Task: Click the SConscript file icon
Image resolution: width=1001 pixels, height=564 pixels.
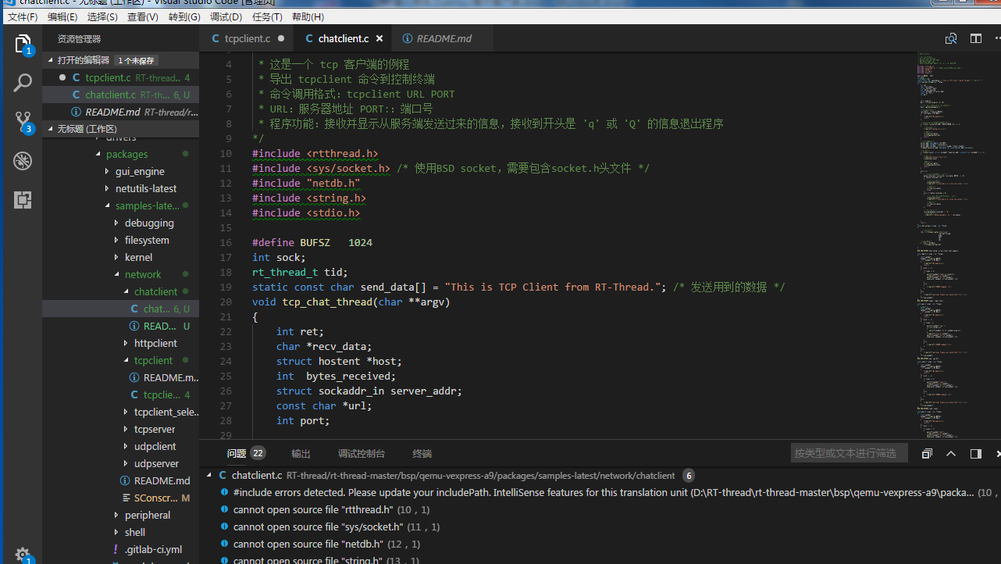Action: (x=126, y=498)
